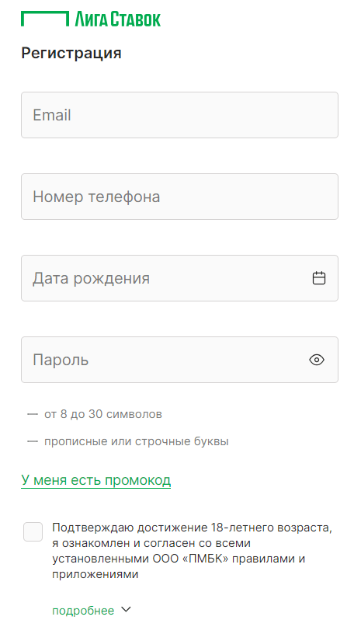Open the Дата рождения field
Viewport: 361px width, 627px height.
(179, 278)
